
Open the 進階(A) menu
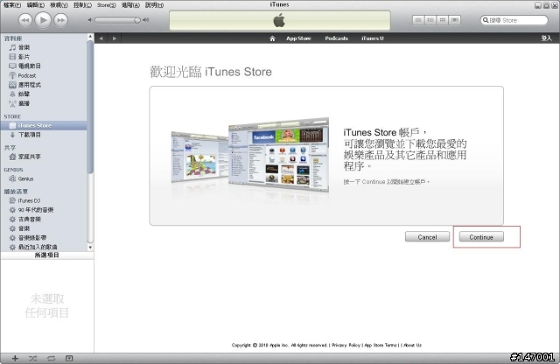click(130, 5)
